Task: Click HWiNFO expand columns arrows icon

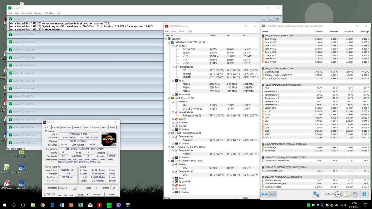Action: (x=264, y=194)
